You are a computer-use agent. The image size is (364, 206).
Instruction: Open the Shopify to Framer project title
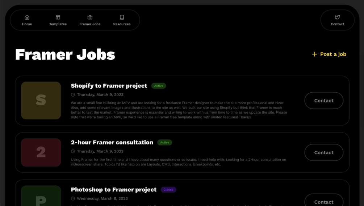(x=109, y=86)
